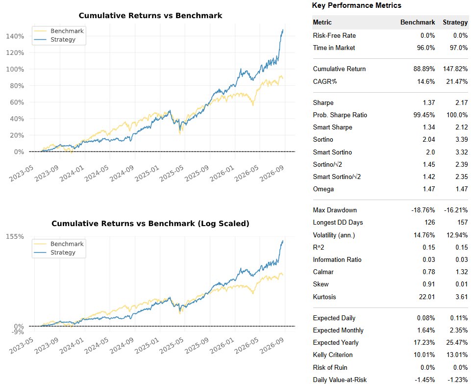This screenshot has height=384, width=474.
Task: Click the 'Daily Value-at-Risk' row label
Action: pos(340,380)
